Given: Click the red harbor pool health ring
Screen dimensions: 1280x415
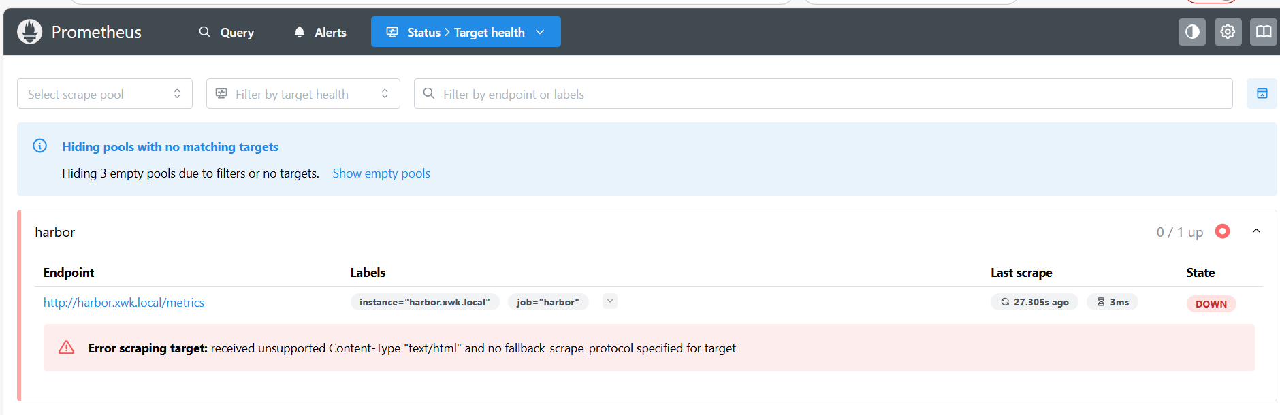Looking at the screenshot, I should 1223,231.
